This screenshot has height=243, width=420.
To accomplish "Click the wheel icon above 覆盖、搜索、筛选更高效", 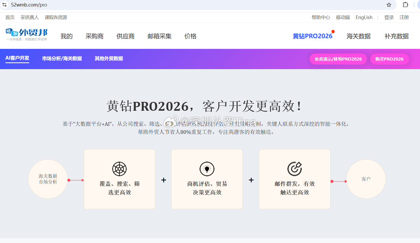I will 119,169.
